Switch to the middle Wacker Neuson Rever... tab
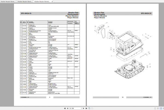 point(25,1)
